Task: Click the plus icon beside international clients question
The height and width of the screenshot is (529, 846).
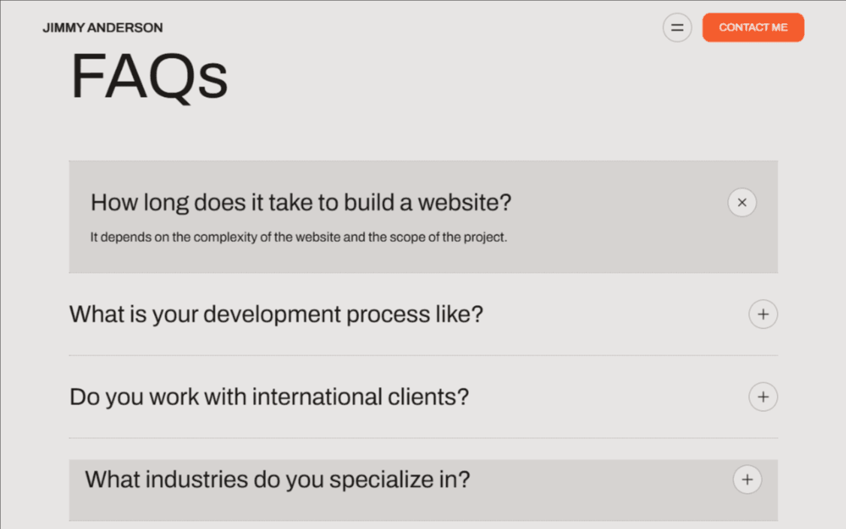Action: [763, 397]
